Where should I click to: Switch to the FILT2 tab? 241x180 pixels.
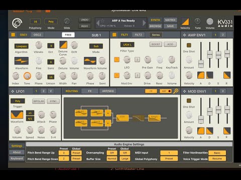tap(138, 34)
